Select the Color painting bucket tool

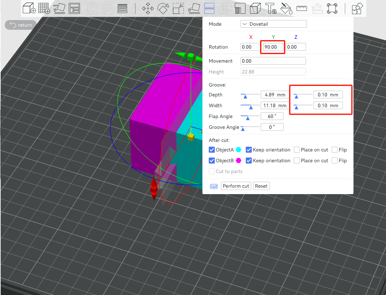(286, 8)
